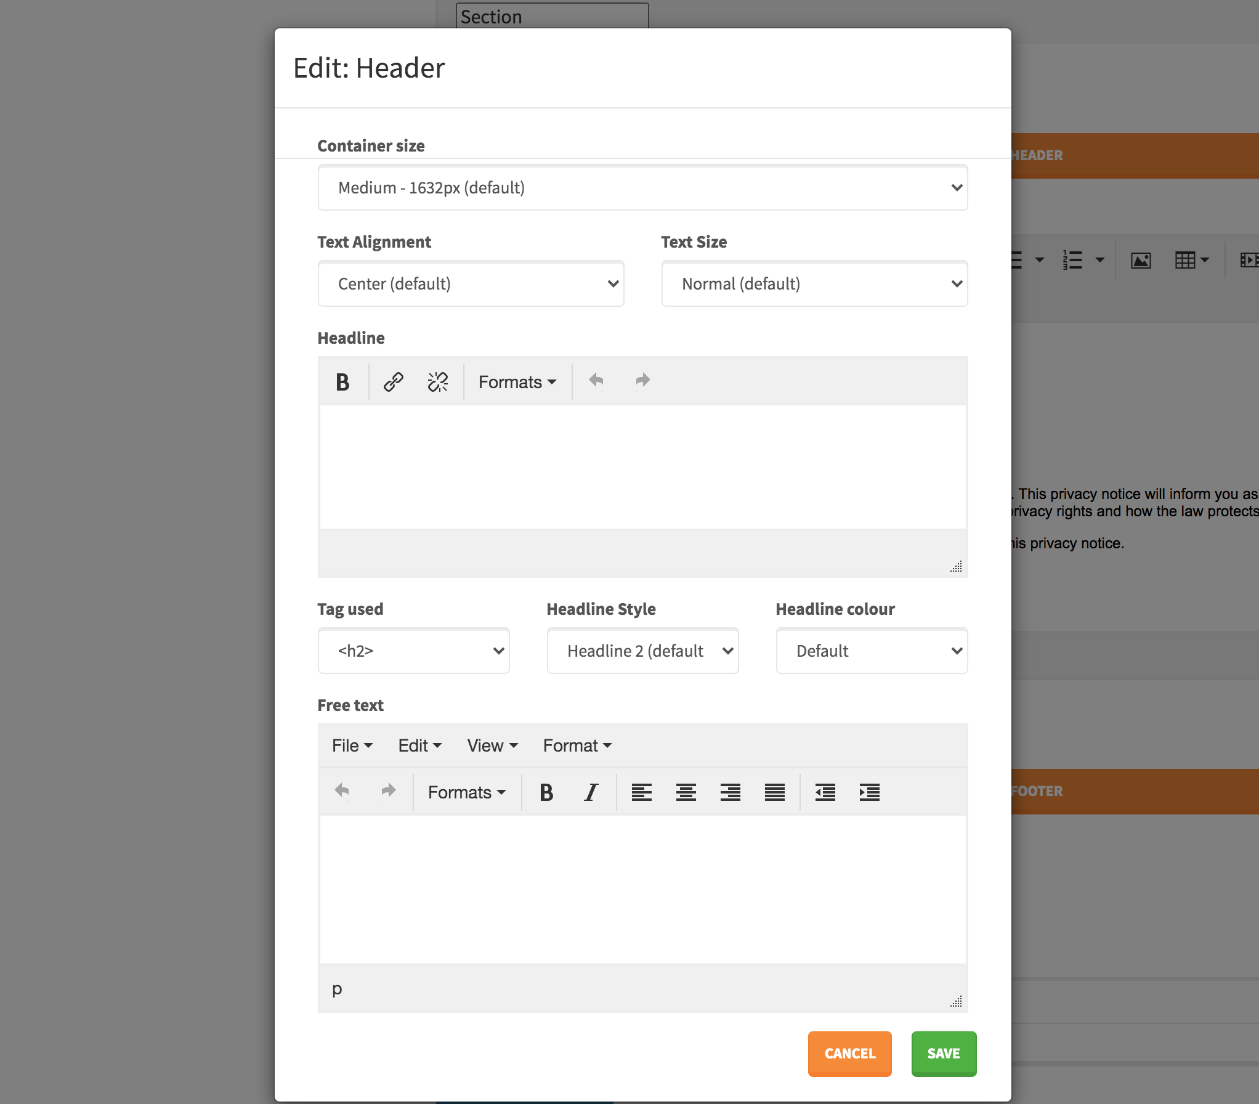Justify text in the Free text editor
Image resolution: width=1259 pixels, height=1104 pixels.
click(x=775, y=792)
